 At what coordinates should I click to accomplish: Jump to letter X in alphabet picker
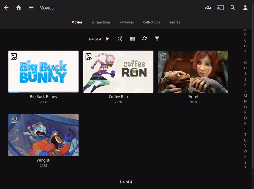[x=245, y=157]
